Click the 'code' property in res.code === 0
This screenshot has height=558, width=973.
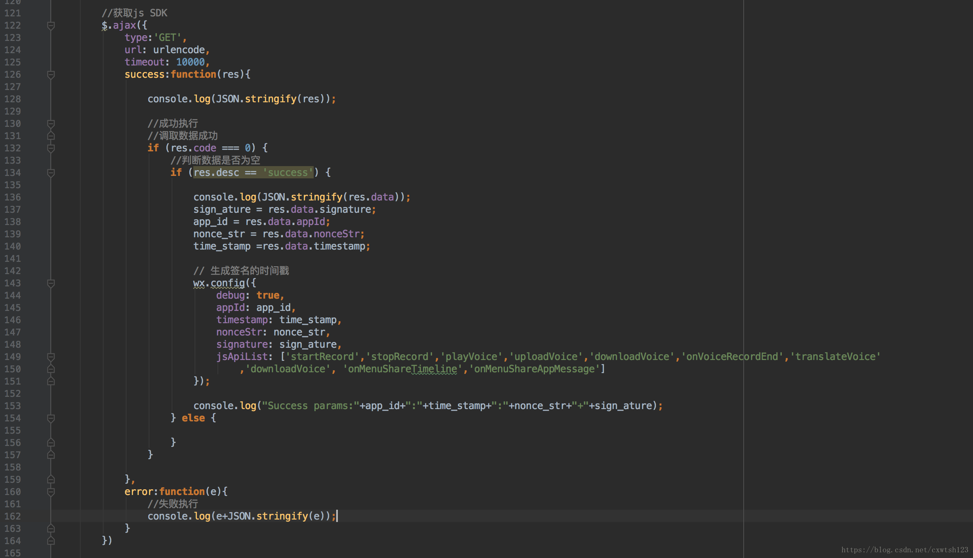(205, 148)
